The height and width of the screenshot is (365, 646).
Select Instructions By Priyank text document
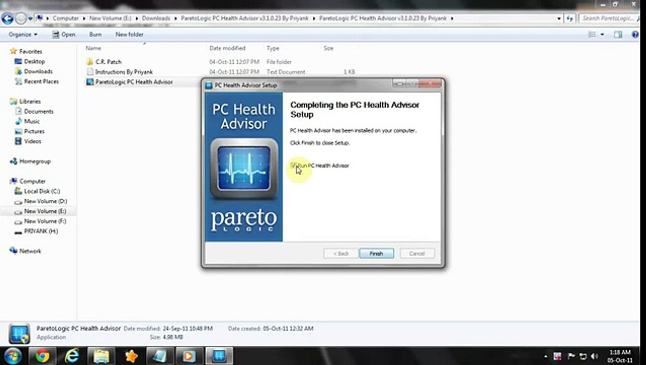124,72
